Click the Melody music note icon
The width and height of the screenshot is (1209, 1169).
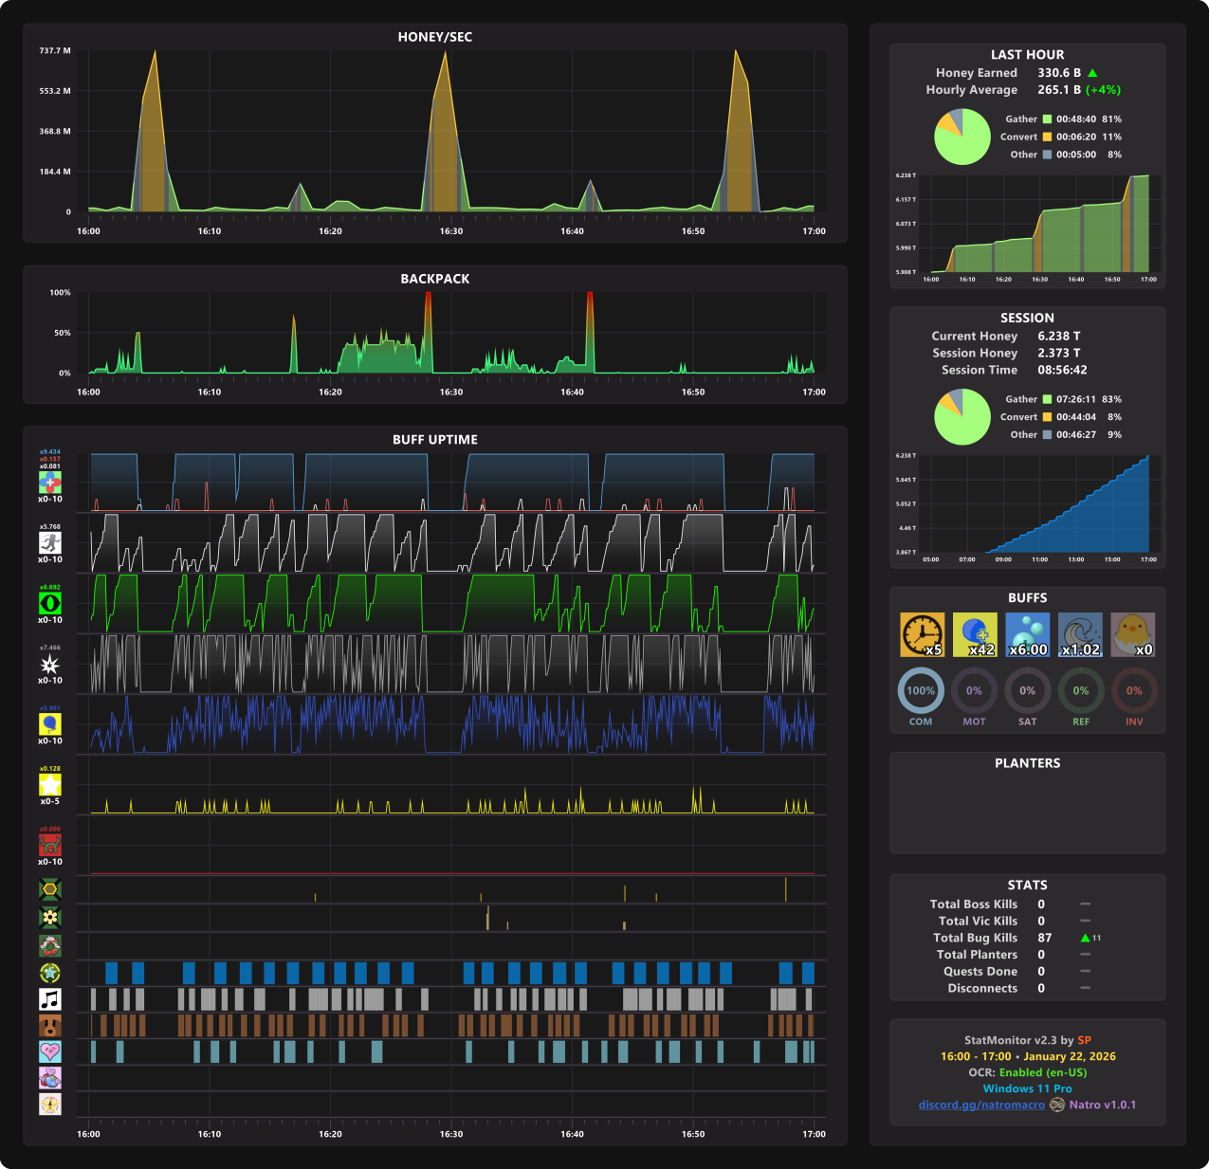coord(50,999)
